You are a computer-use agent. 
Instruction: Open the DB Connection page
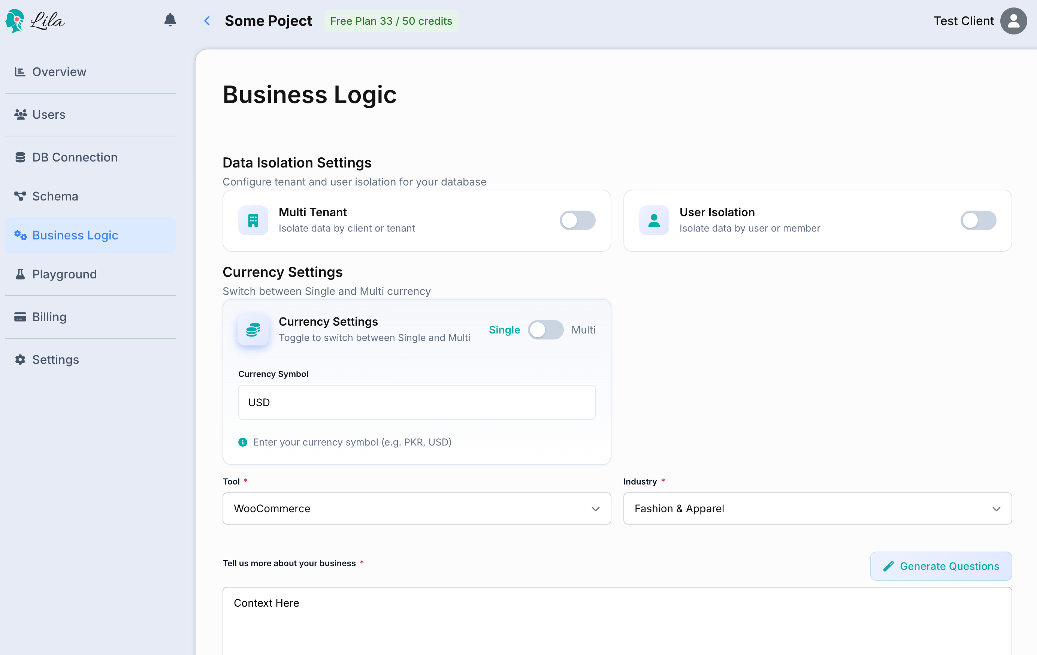point(75,157)
